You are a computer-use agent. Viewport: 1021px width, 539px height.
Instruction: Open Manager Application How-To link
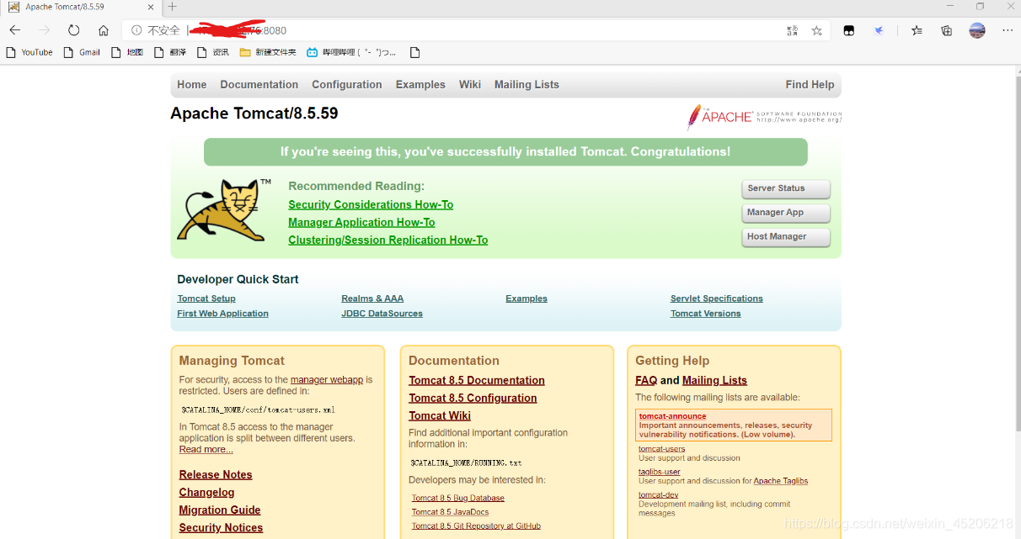pos(361,222)
